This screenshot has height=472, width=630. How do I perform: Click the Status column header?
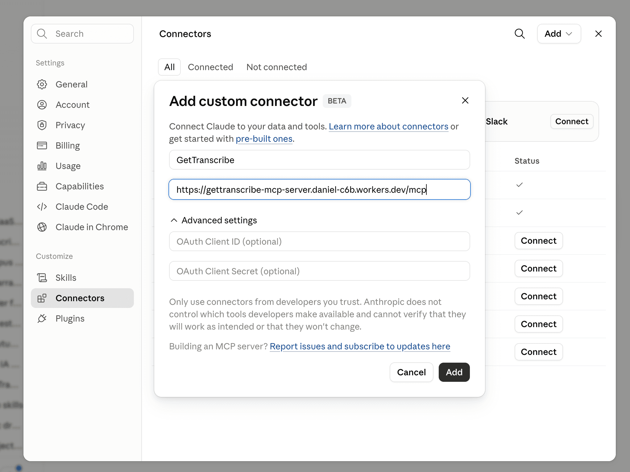coord(527,161)
